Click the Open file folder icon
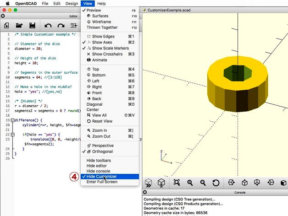The width and height of the screenshot is (288, 216). pos(19,26)
